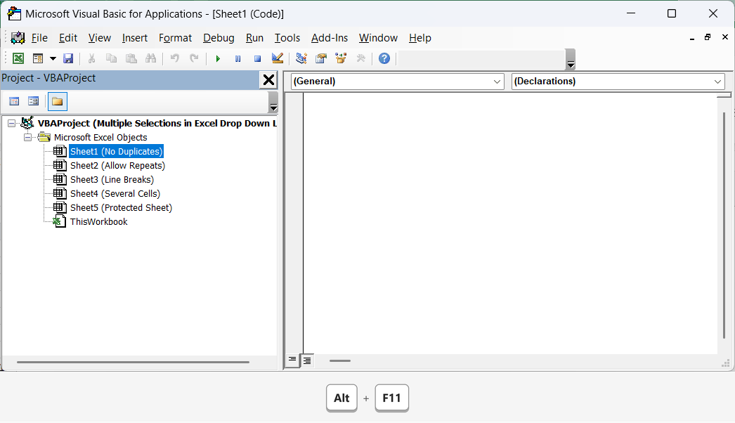Select Sheet3 (Line Breaks) in tree
This screenshot has height=423, width=735.
(x=112, y=180)
